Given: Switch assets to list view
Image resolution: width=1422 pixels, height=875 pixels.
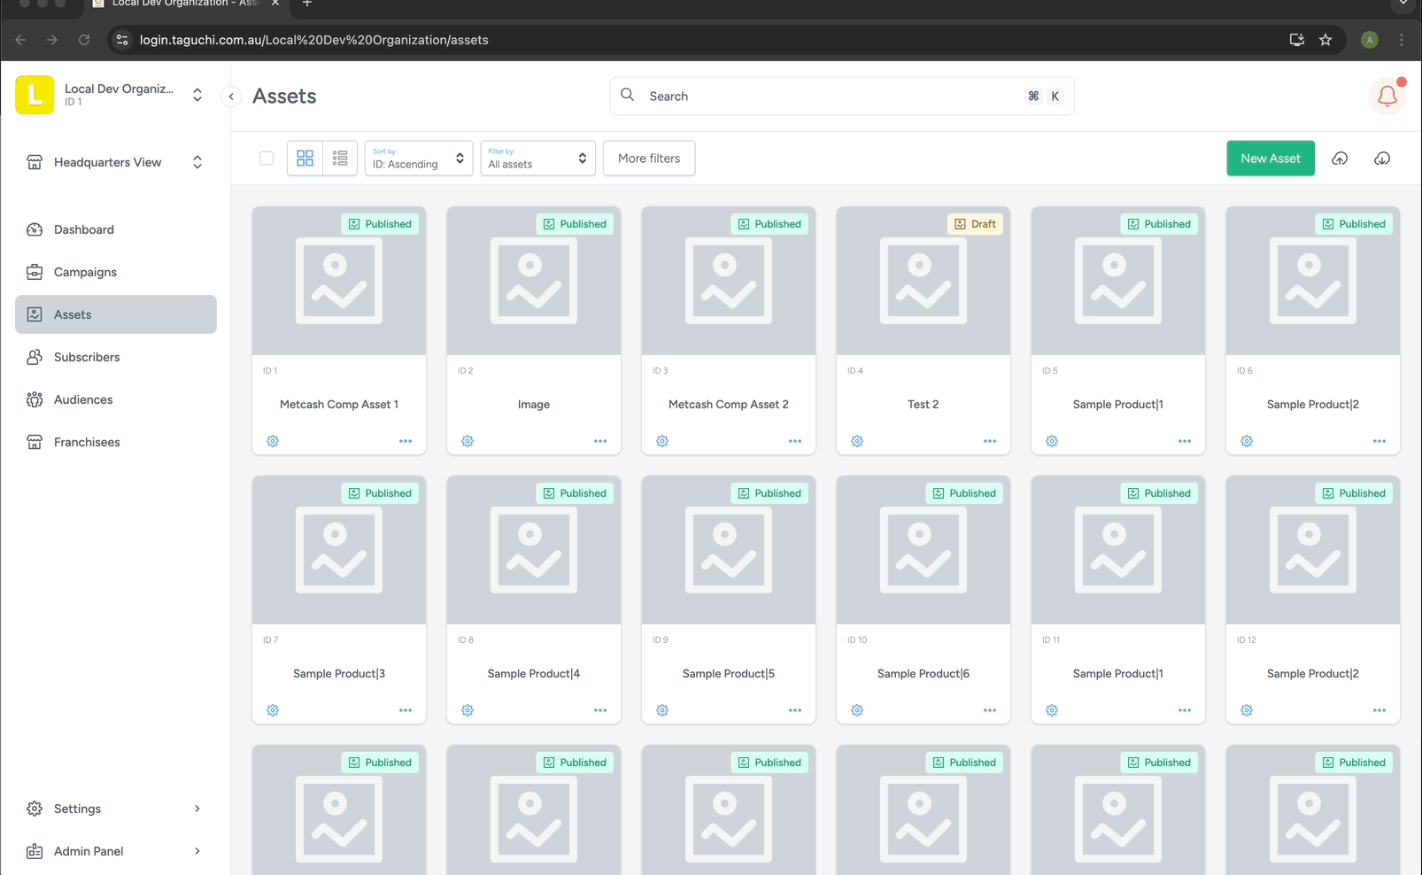Looking at the screenshot, I should [x=340, y=158].
